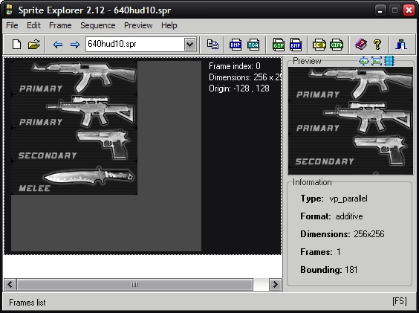The height and width of the screenshot is (313, 419).
Task: Open the Sequence menu
Action: tap(98, 25)
